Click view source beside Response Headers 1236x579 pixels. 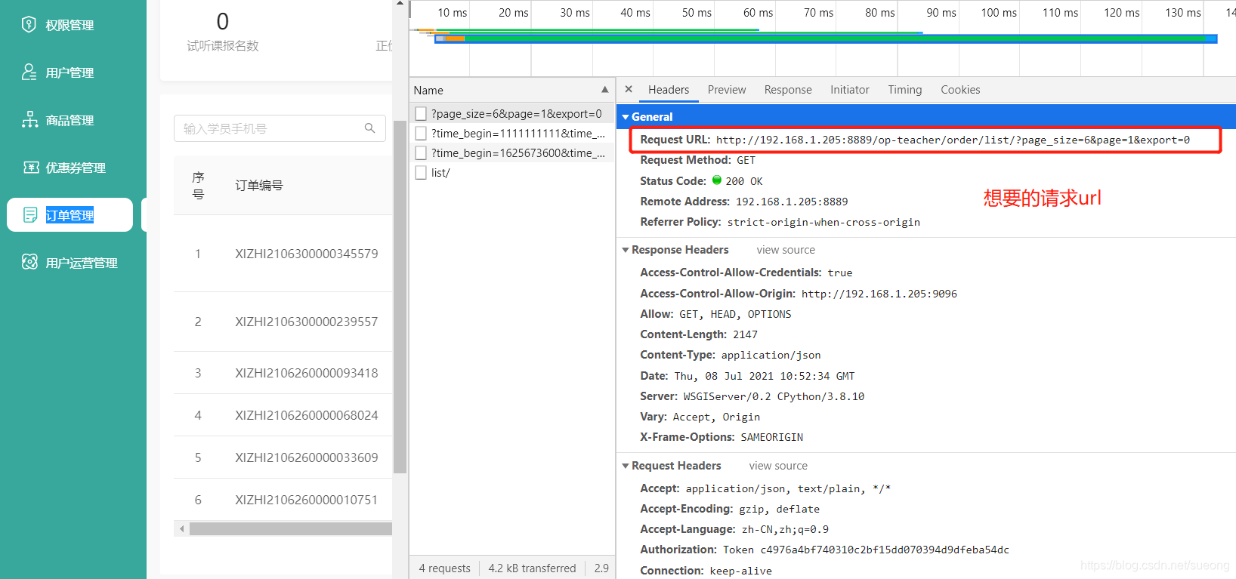coord(786,250)
